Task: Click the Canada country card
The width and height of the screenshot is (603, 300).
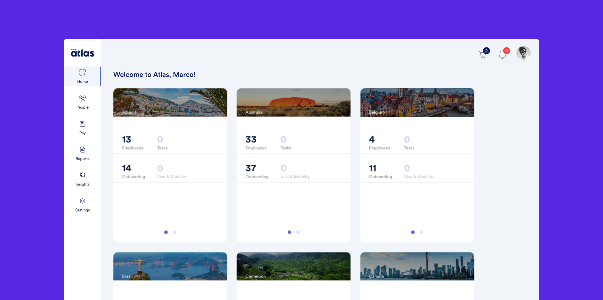Action: click(x=417, y=266)
